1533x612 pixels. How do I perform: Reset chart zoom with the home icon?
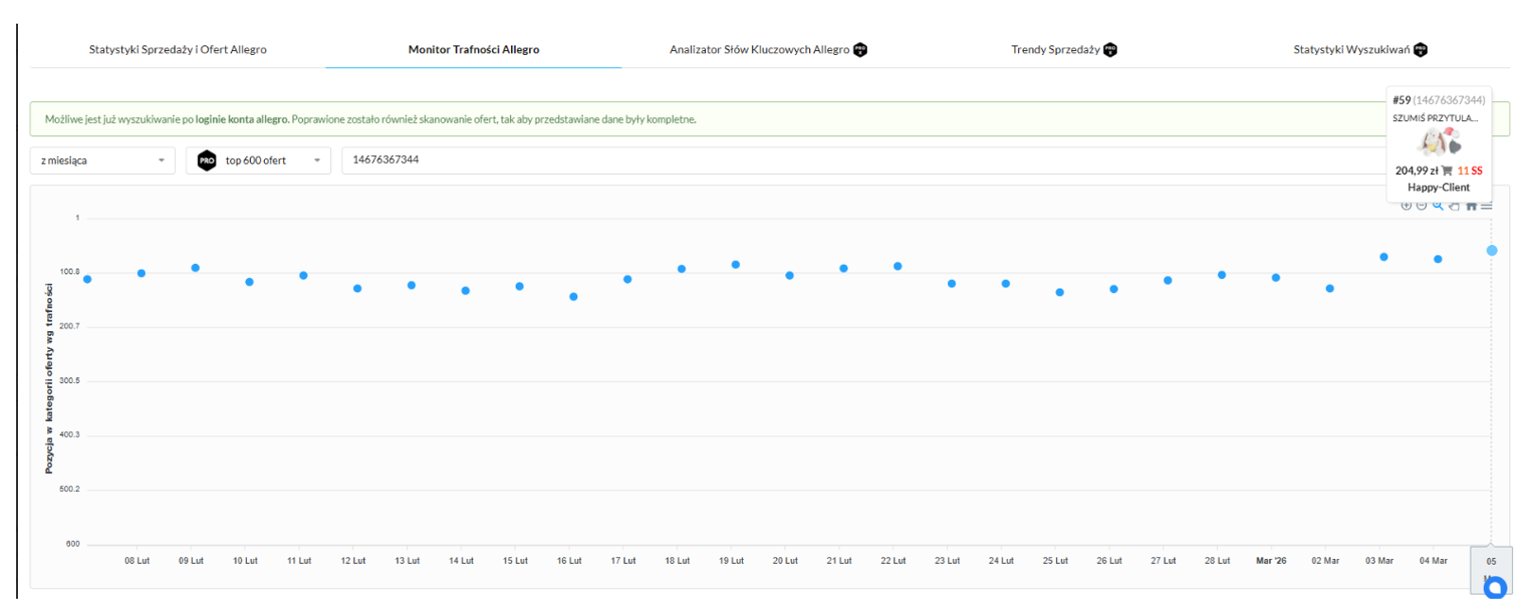[x=1471, y=205]
